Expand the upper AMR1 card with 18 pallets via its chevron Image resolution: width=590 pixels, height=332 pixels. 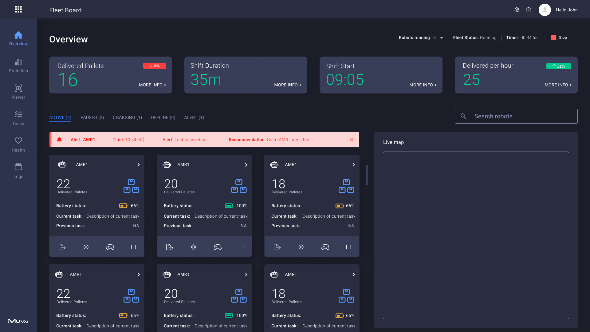point(354,165)
